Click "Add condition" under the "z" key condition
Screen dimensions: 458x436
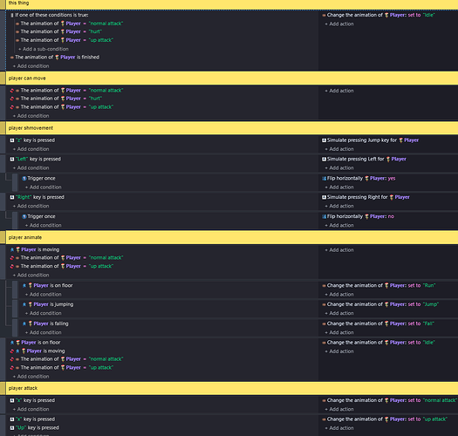click(x=31, y=149)
